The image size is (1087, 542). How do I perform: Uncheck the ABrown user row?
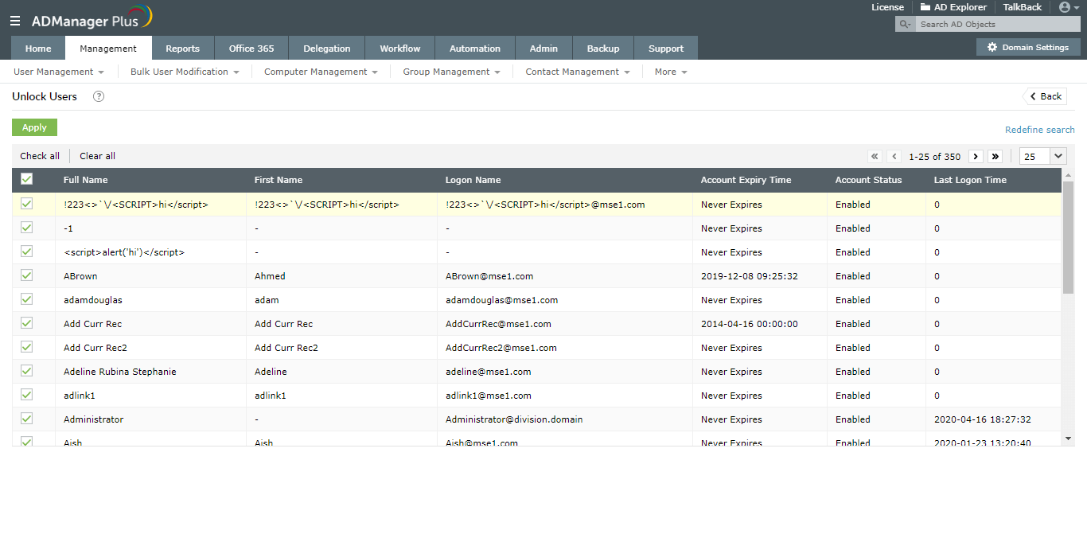(26, 275)
